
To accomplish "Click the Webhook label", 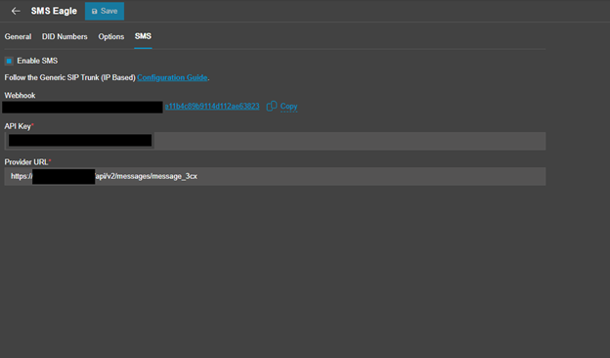I will tap(20, 95).
